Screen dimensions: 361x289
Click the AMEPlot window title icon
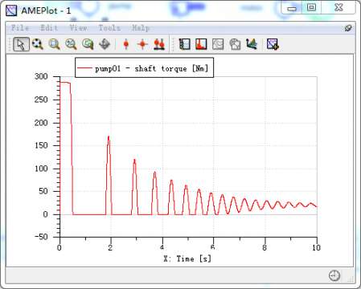11,10
